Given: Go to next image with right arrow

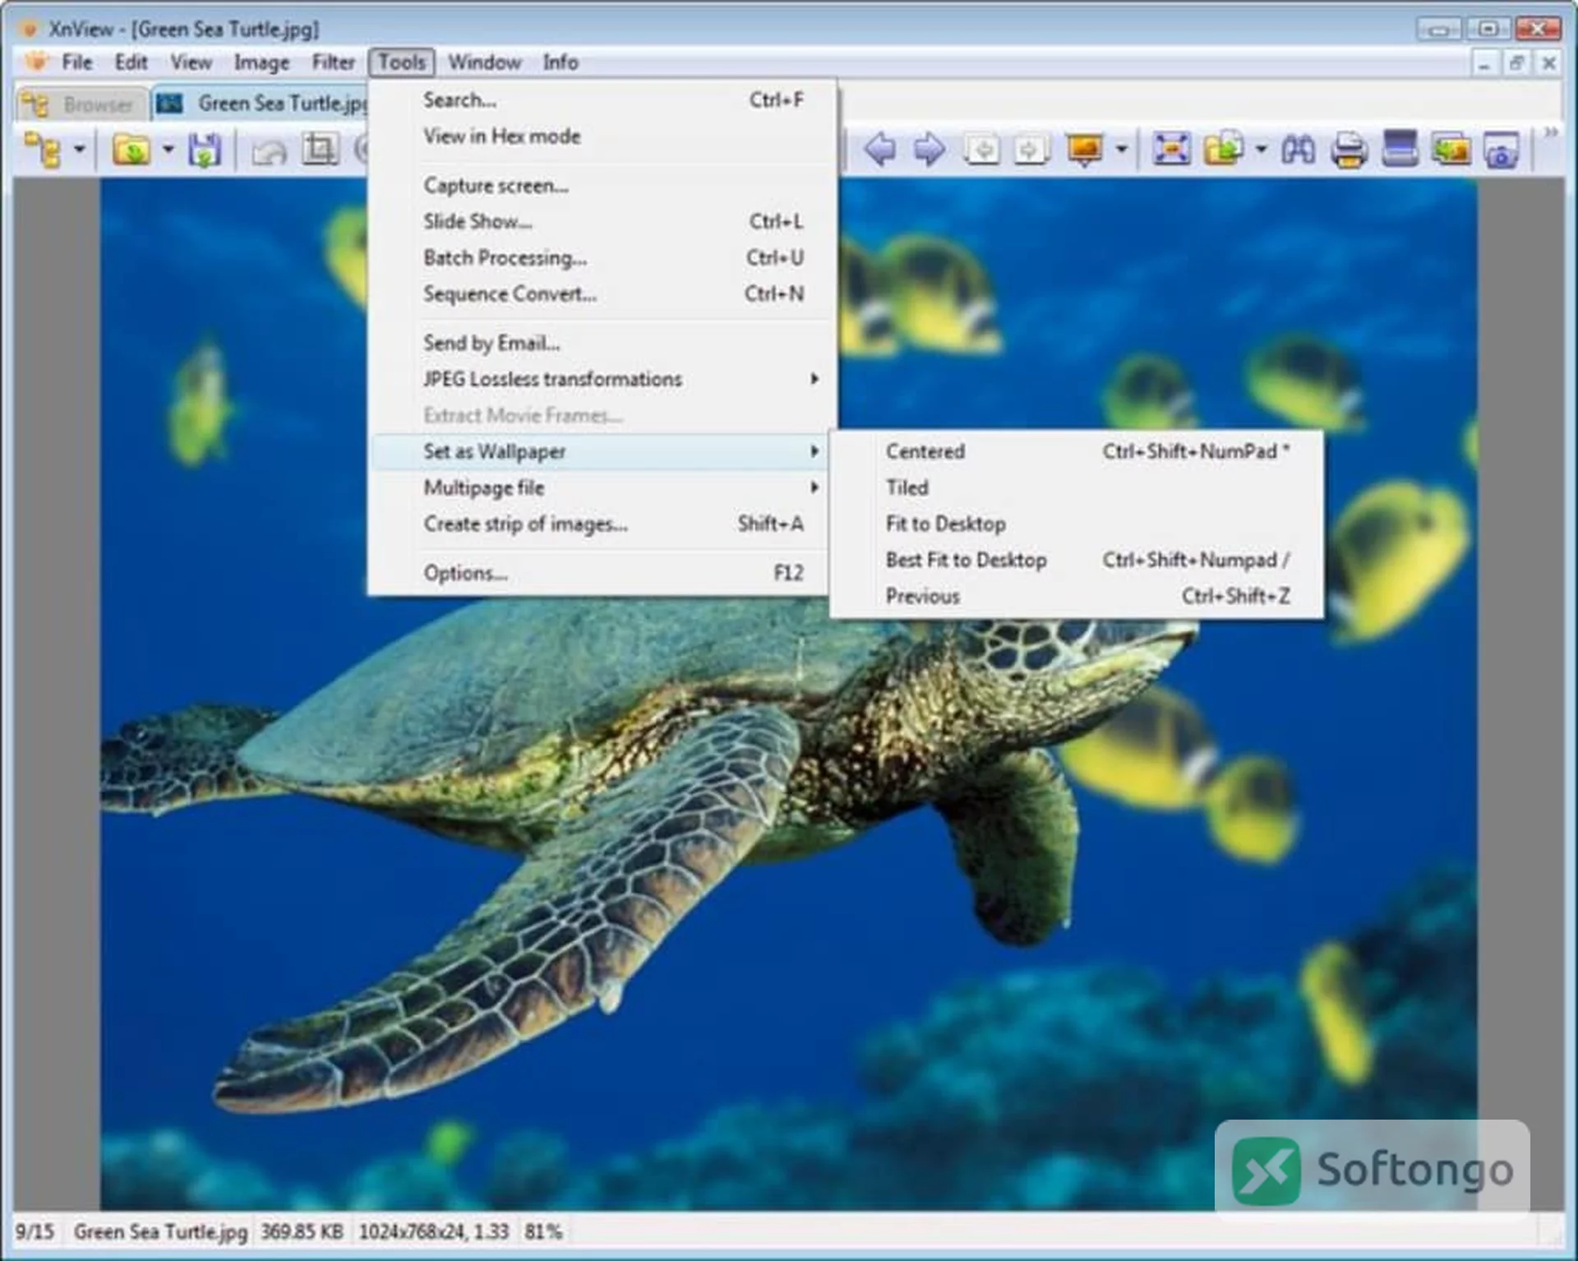Looking at the screenshot, I should (930, 149).
